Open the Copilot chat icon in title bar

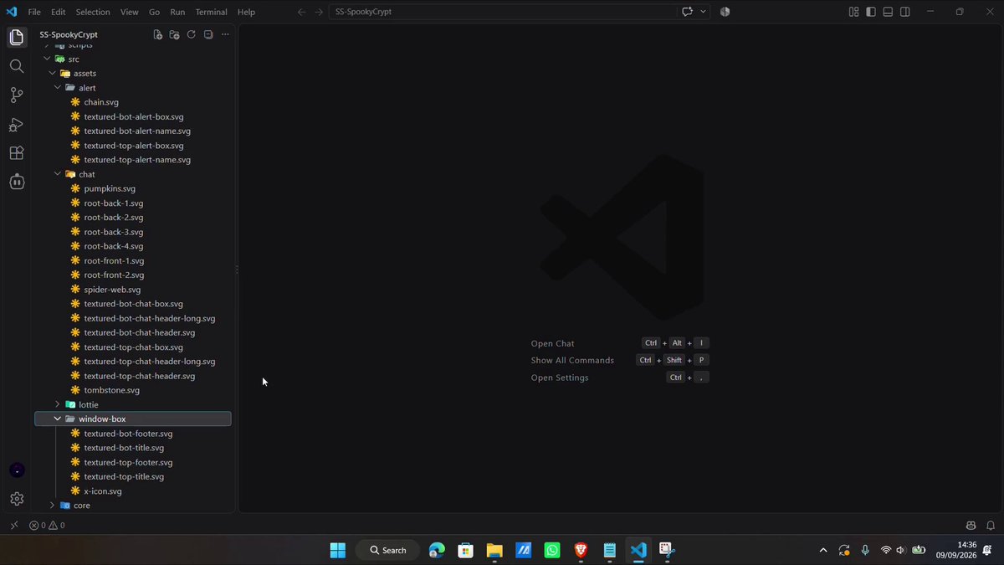(x=688, y=12)
